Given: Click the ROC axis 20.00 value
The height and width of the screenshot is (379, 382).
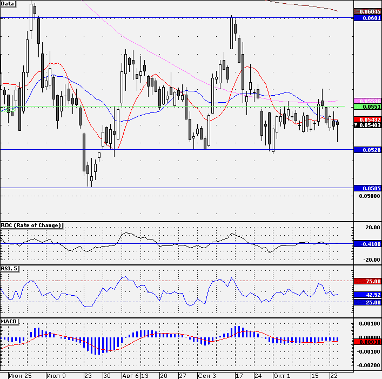Looking at the screenshot, I should pos(372,228).
